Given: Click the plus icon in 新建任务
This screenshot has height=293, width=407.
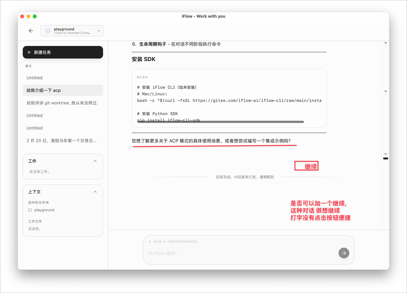Looking at the screenshot, I should pos(29,52).
